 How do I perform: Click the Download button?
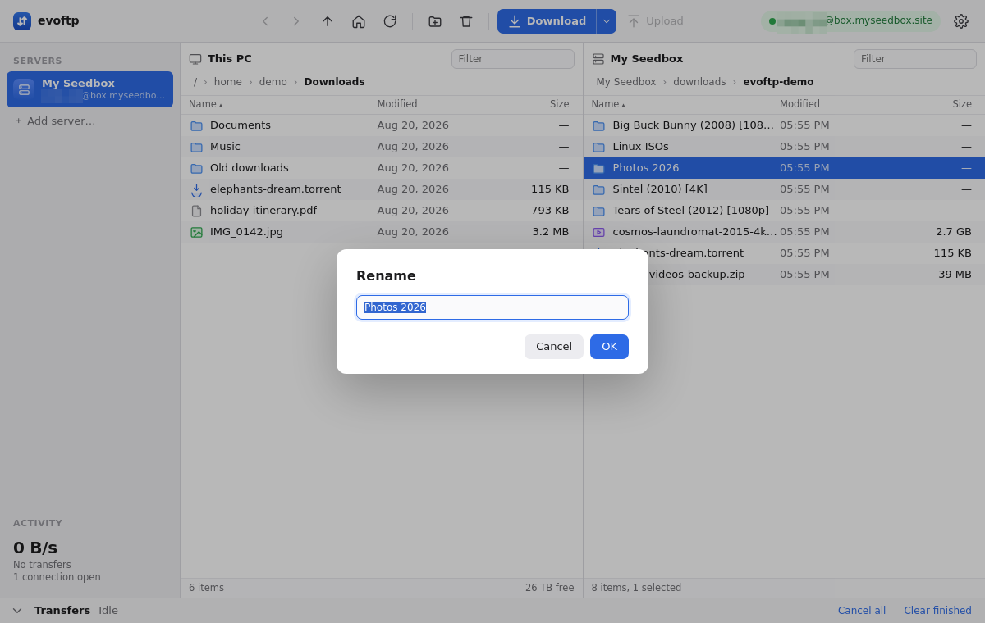[x=547, y=21]
